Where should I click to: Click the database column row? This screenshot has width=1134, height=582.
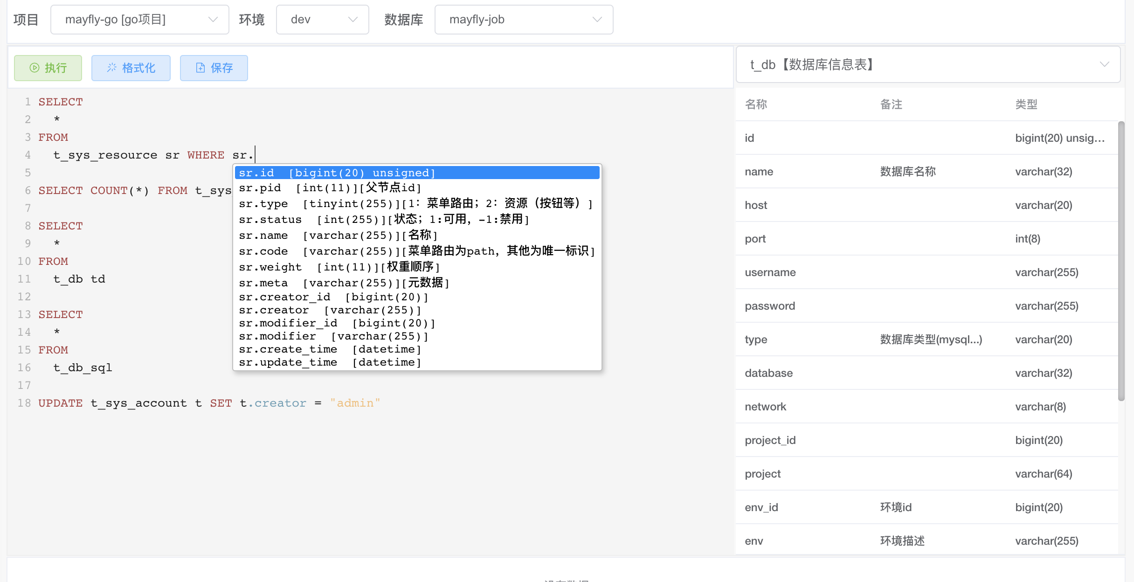927,373
